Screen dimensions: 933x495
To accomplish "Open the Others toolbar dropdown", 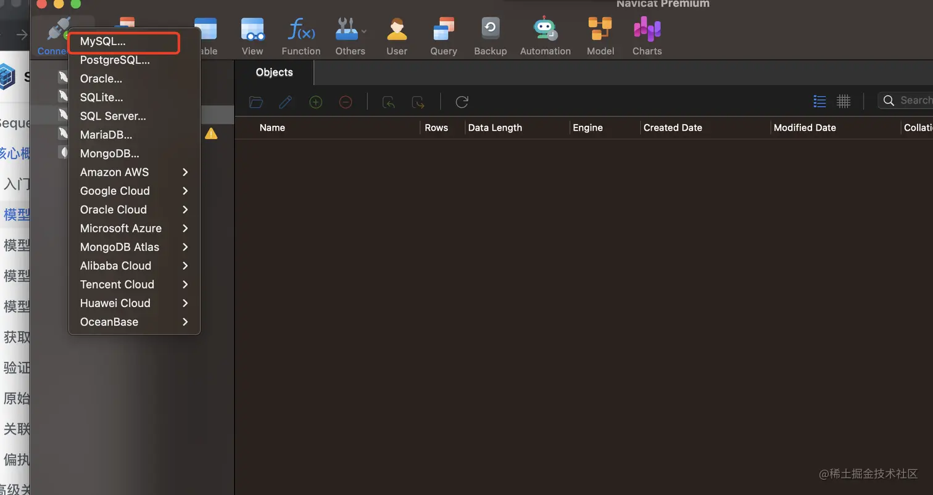I will tap(350, 36).
